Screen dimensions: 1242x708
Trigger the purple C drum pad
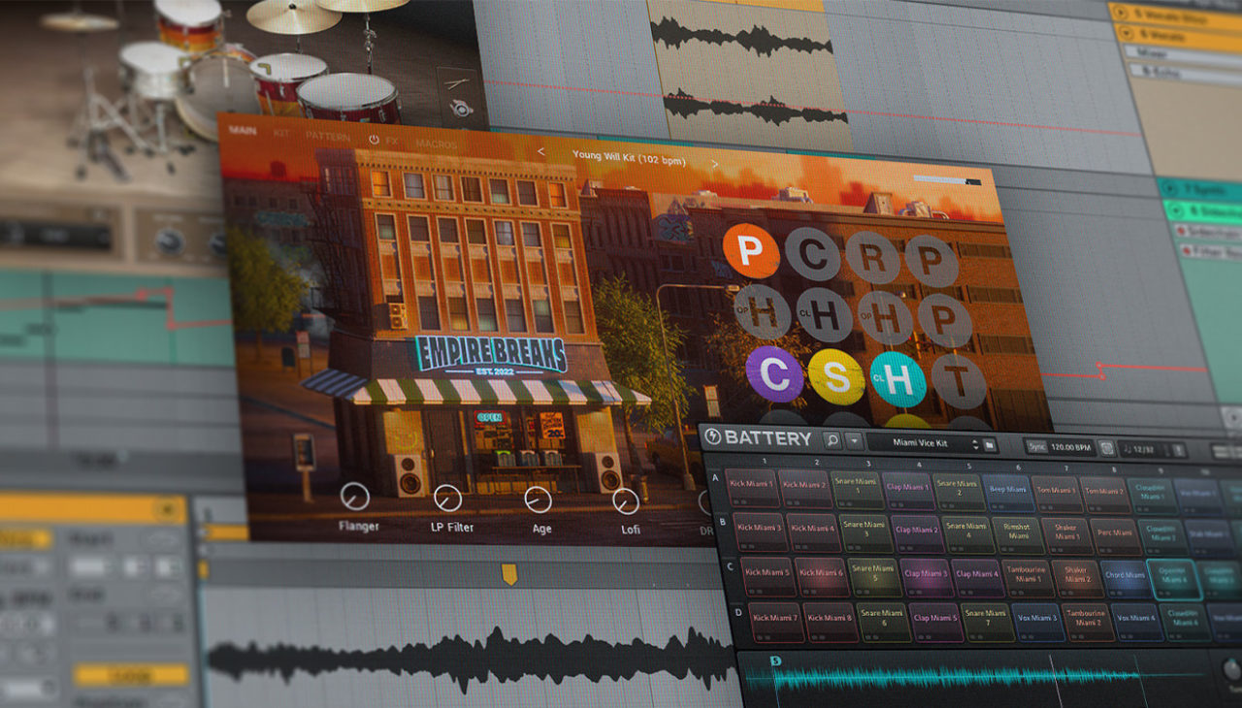(x=774, y=374)
